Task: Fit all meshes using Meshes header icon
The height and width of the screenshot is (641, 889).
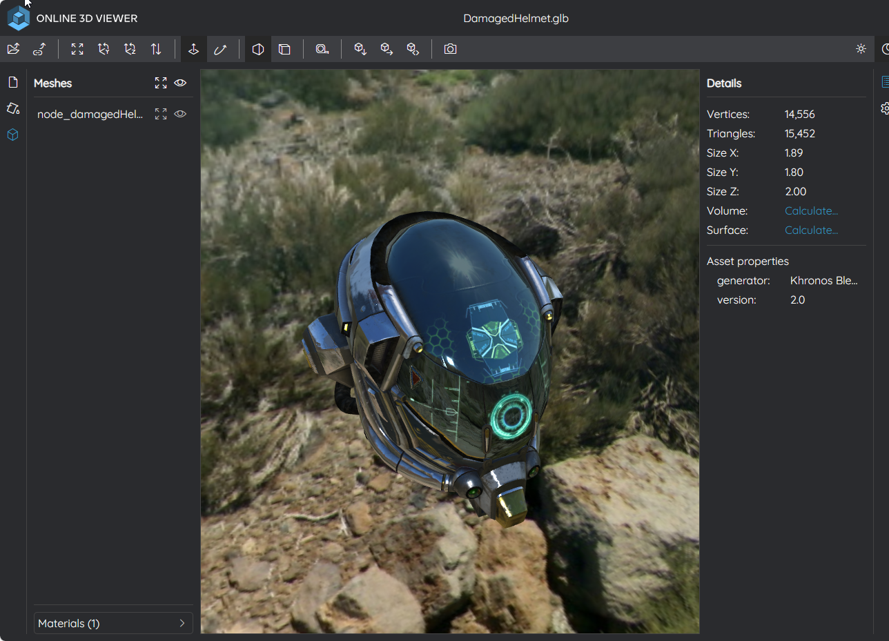Action: click(x=161, y=83)
